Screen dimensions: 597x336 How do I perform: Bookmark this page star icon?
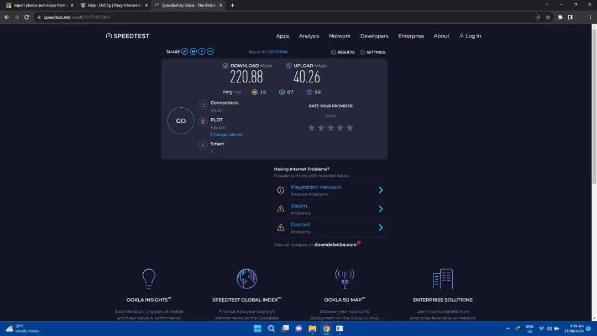(548, 17)
